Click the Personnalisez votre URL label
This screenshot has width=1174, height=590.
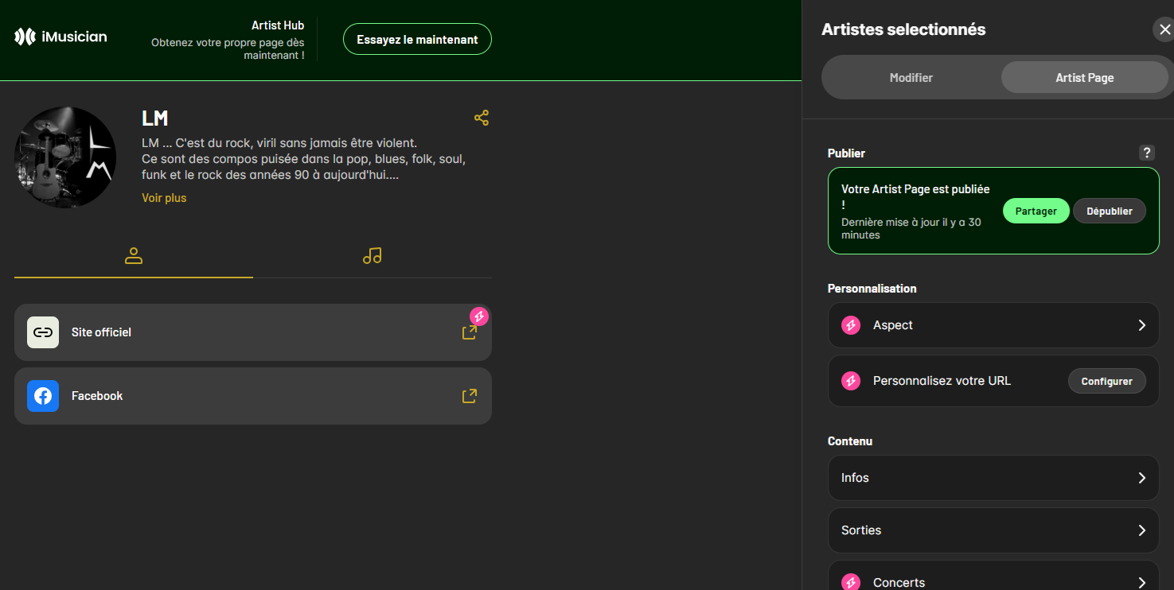tap(942, 381)
